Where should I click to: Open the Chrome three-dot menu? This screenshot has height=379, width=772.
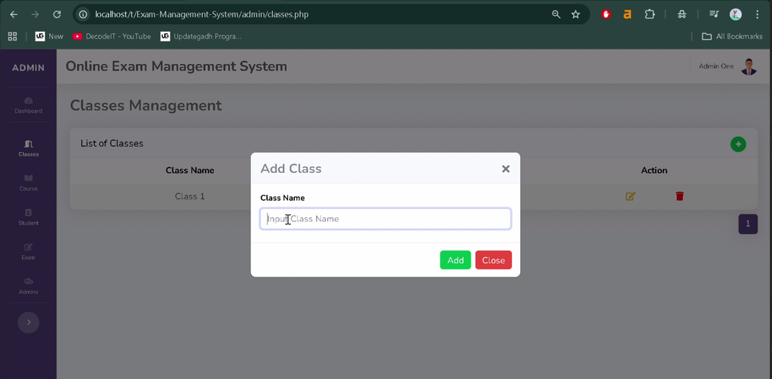(x=757, y=14)
